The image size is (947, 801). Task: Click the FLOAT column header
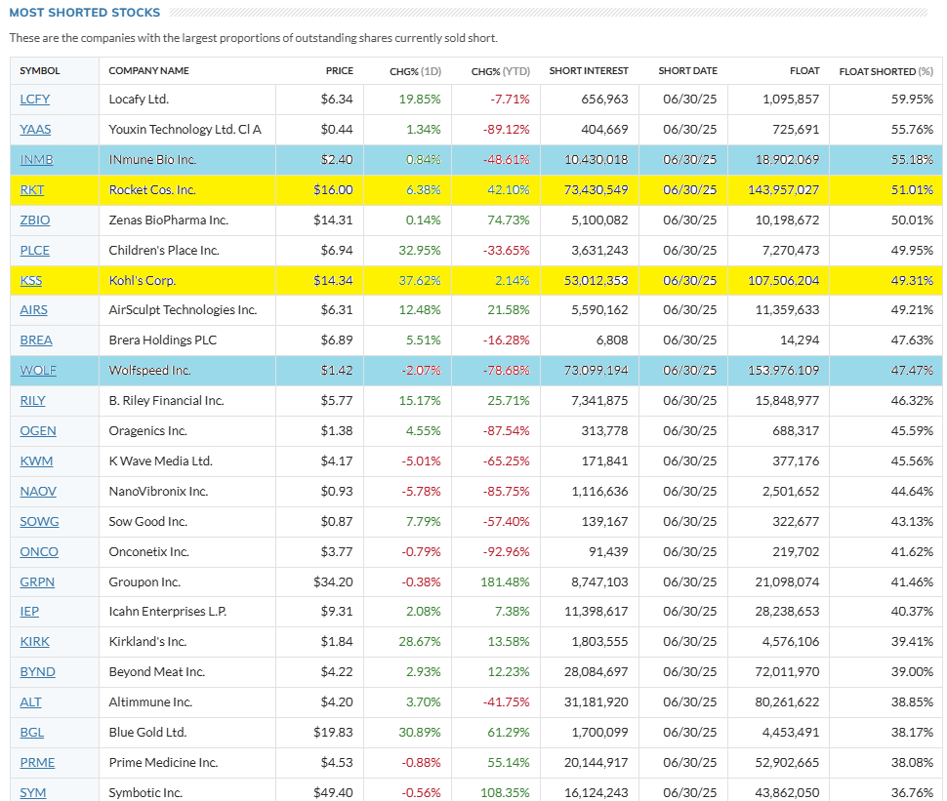click(804, 70)
